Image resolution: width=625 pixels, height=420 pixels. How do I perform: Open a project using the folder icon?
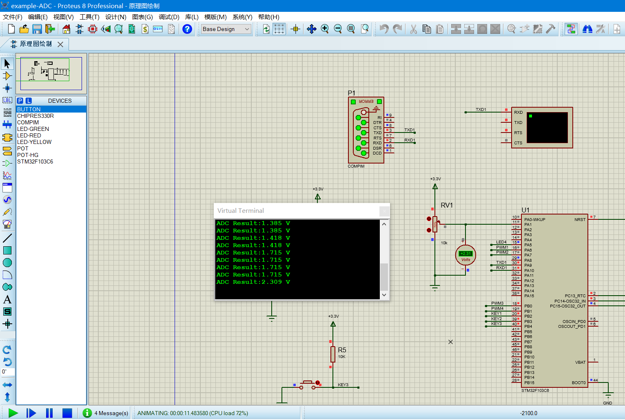pyautogui.click(x=24, y=29)
